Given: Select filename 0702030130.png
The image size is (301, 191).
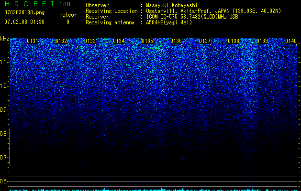Looking at the screenshot, I should (24, 12).
